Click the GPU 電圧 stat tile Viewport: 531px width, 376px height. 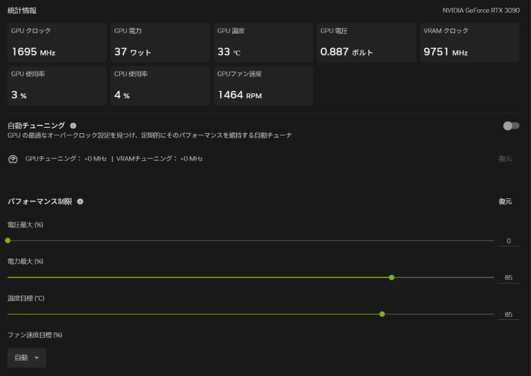pos(366,42)
